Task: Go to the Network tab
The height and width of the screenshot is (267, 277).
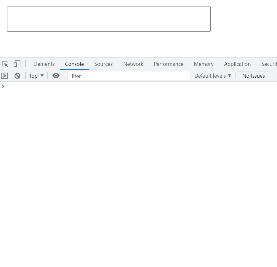Action: (x=133, y=64)
